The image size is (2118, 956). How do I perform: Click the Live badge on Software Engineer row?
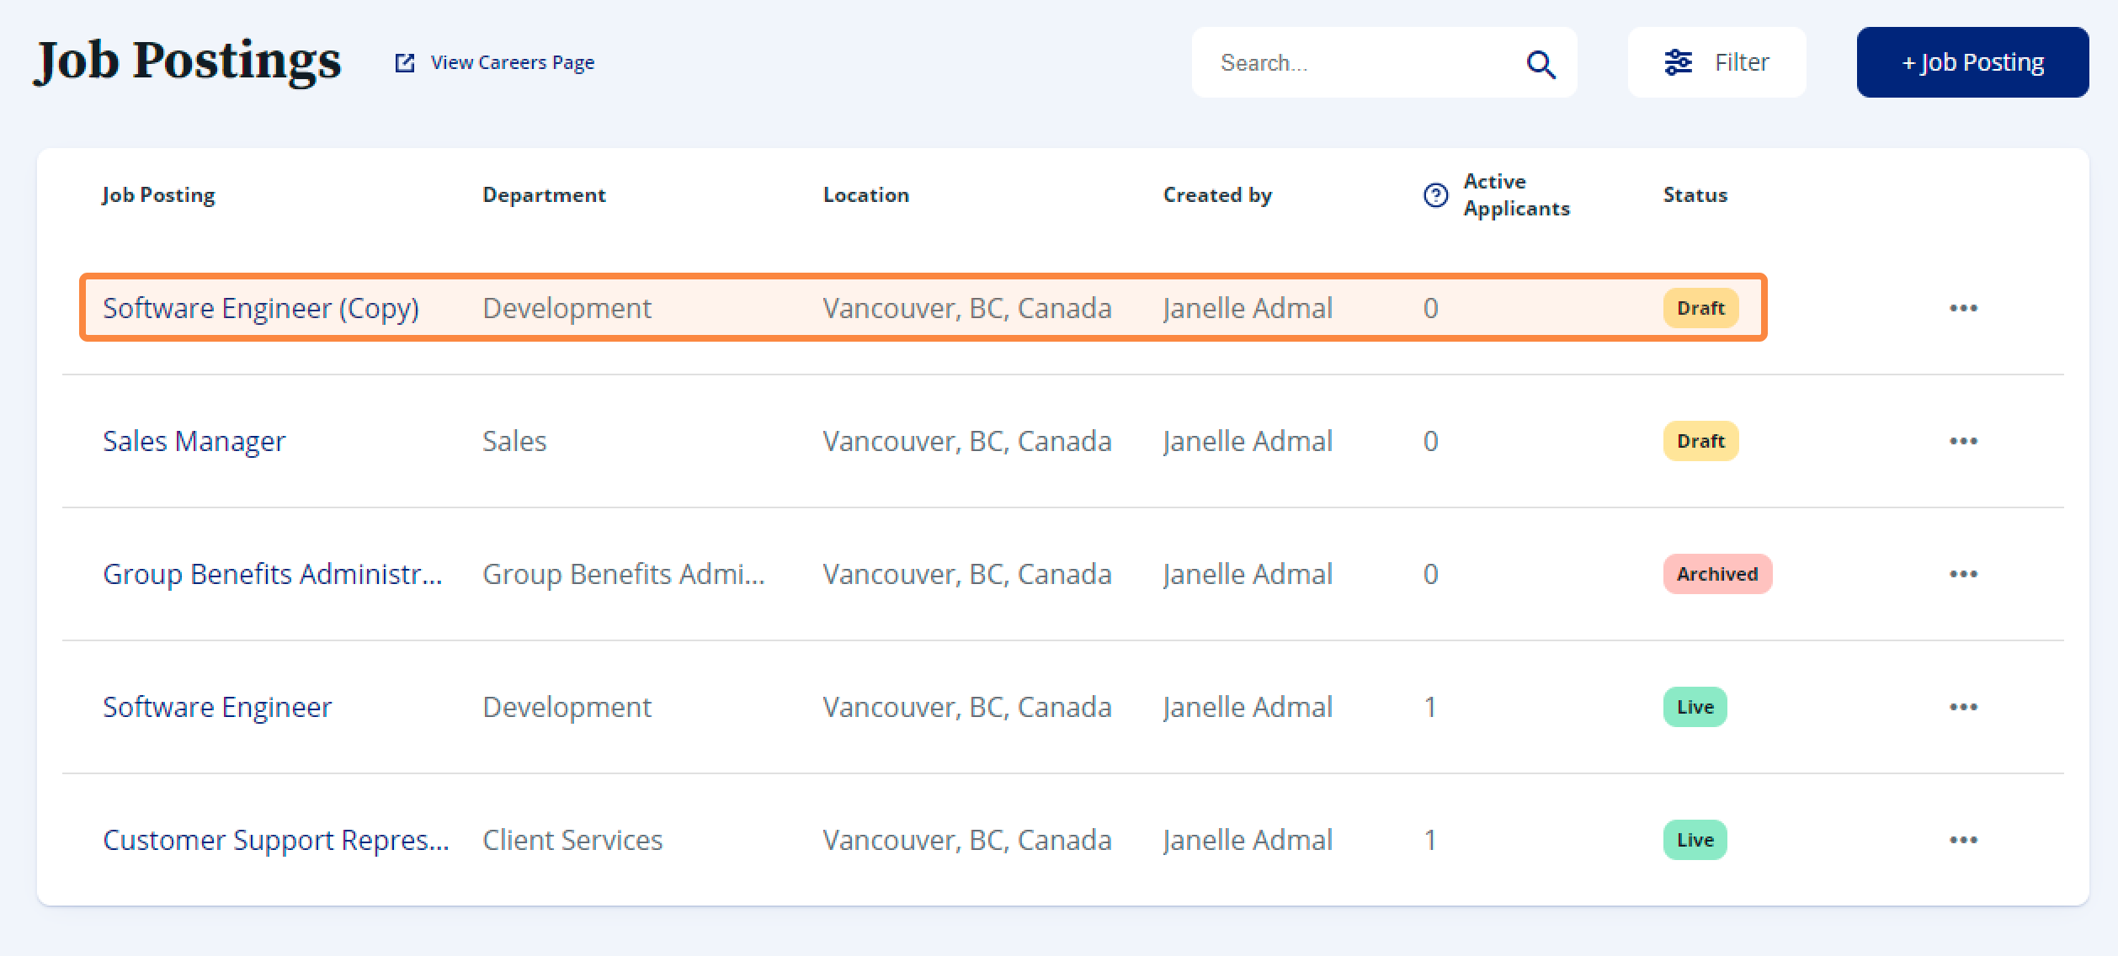[1695, 707]
